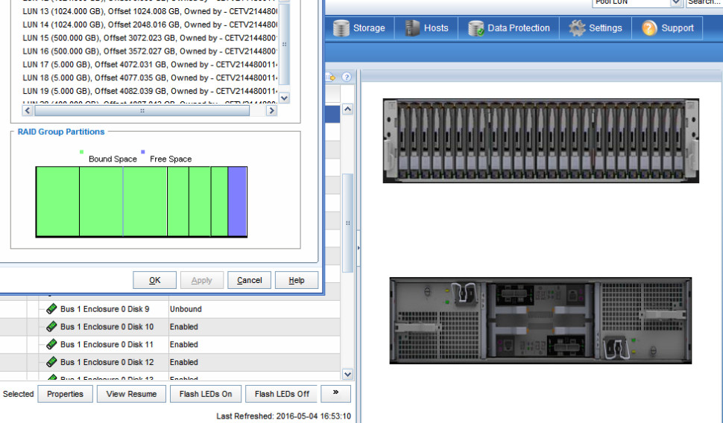Select LUN 13 entry in list
Viewport: 723px width, 423px height.
click(150, 11)
